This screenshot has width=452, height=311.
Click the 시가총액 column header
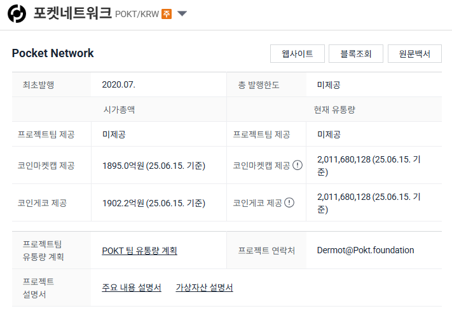pyautogui.click(x=119, y=109)
